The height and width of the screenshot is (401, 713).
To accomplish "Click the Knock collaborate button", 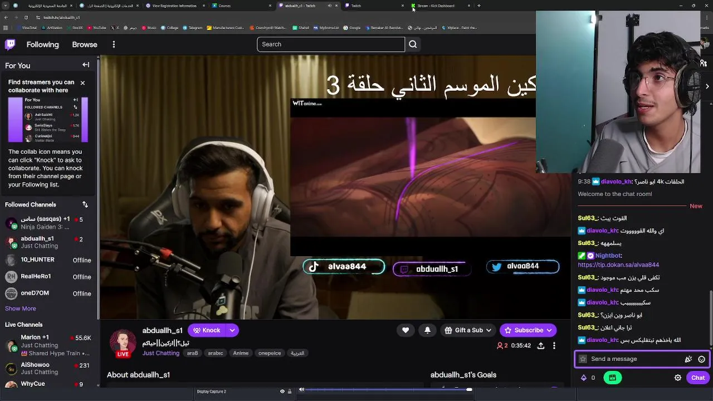I will [x=207, y=330].
